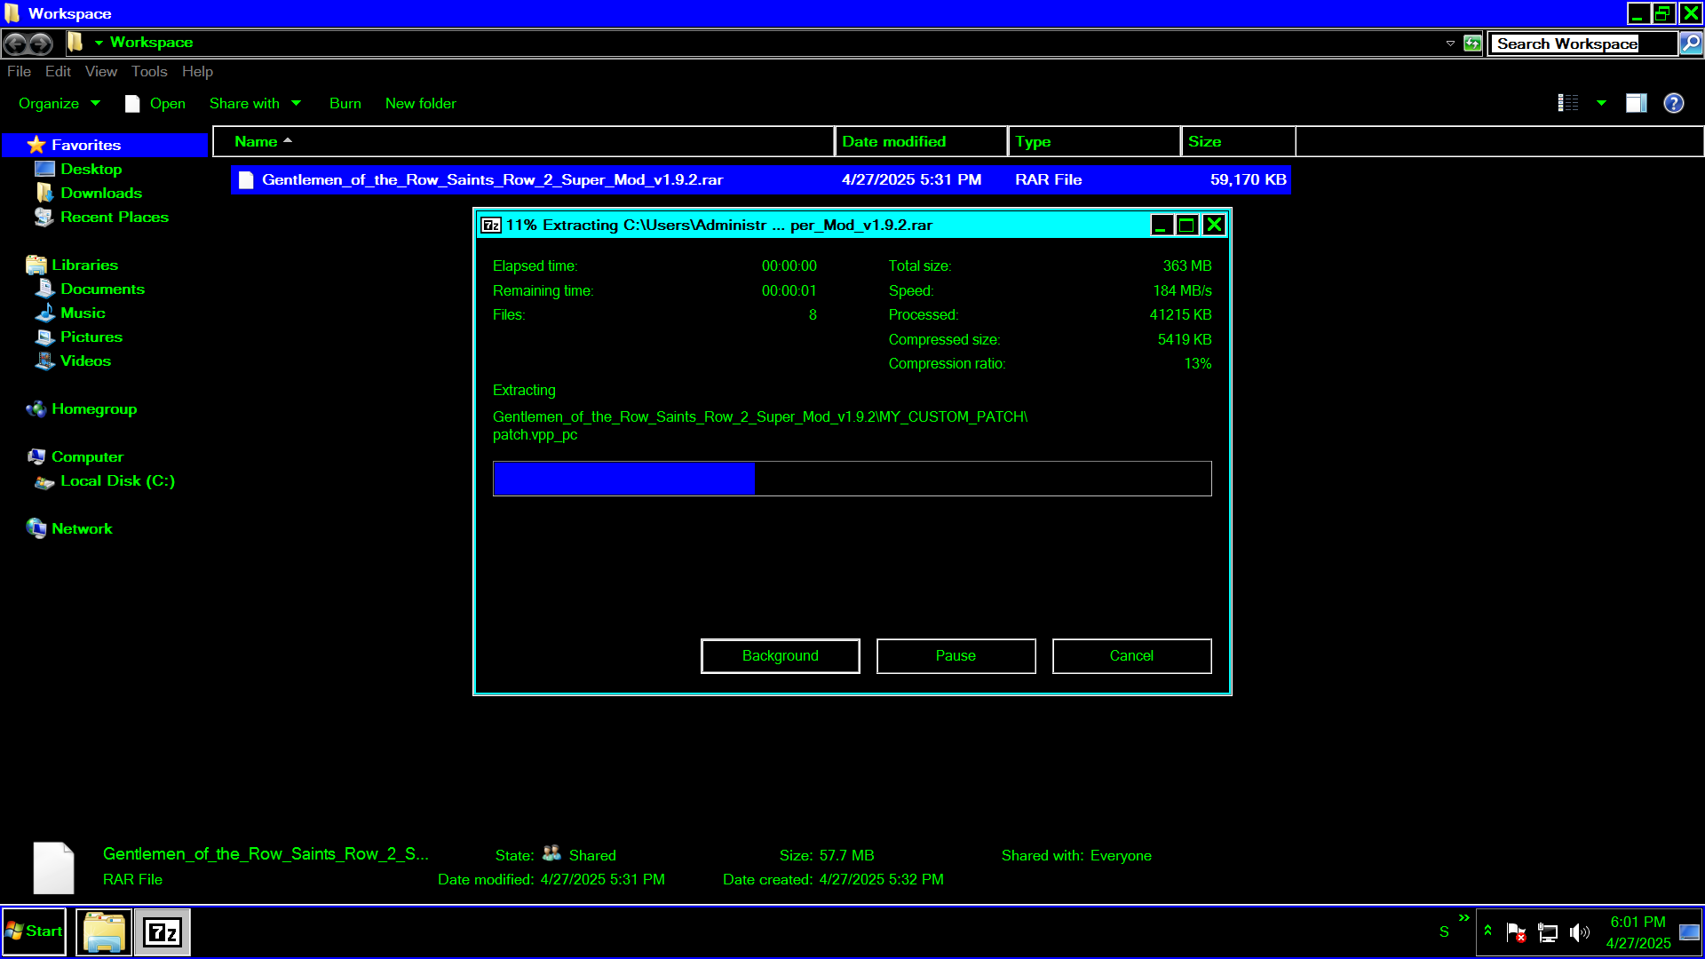Change view using the view icon
Image resolution: width=1705 pixels, height=959 pixels.
pyautogui.click(x=1568, y=103)
